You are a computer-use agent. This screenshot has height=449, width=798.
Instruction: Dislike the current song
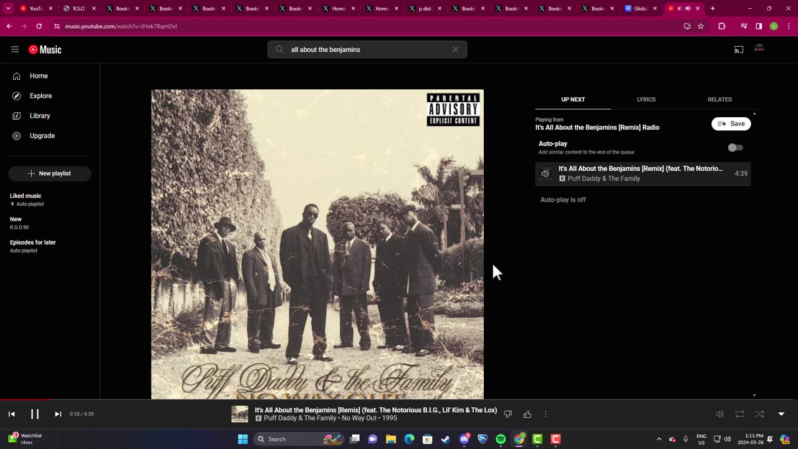tap(507, 414)
